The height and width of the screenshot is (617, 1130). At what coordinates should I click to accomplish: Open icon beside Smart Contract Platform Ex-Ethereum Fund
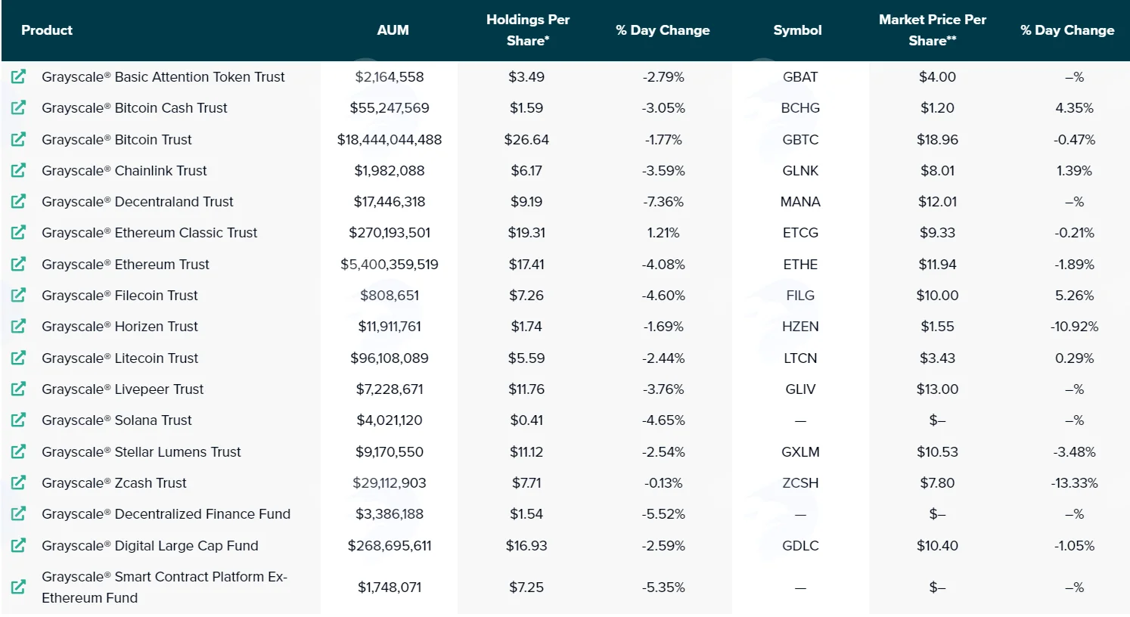point(19,587)
